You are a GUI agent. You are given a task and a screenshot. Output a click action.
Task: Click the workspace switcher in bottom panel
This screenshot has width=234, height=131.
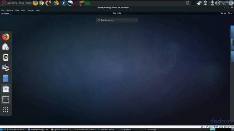pyautogui.click(x=212, y=130)
